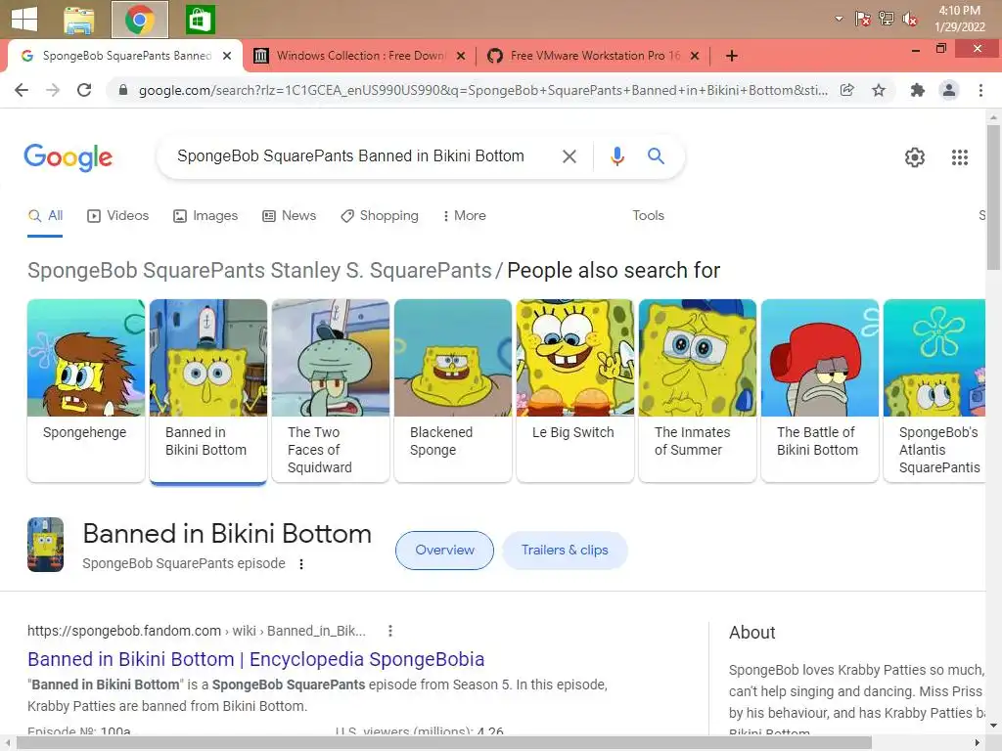Screen dimensions: 1002x751
Task: Open Banned in Bikini Bottom Encyclopedia SpongeBobia link
Action: click(255, 659)
